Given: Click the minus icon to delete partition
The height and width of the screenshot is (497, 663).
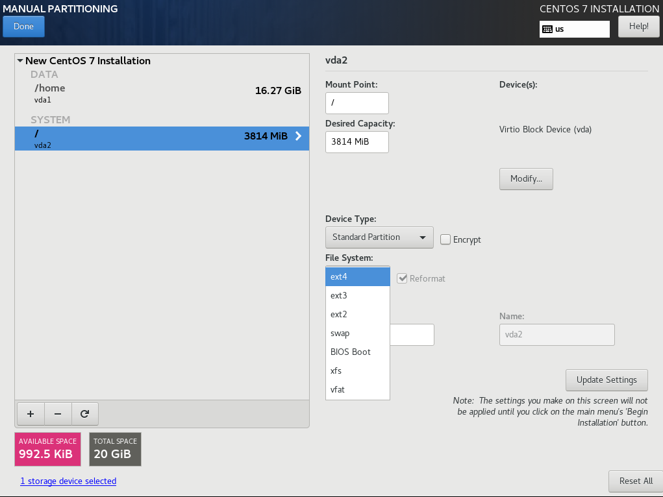Looking at the screenshot, I should [57, 413].
